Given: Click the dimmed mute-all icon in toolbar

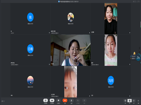Looking at the screenshot, I should pos(78,101).
